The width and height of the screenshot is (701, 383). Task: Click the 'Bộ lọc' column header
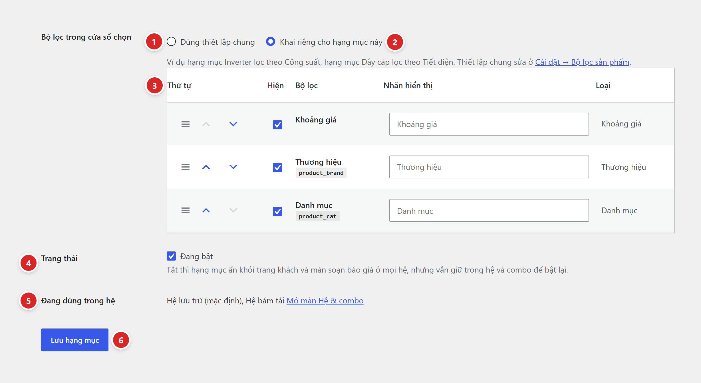pyautogui.click(x=307, y=85)
